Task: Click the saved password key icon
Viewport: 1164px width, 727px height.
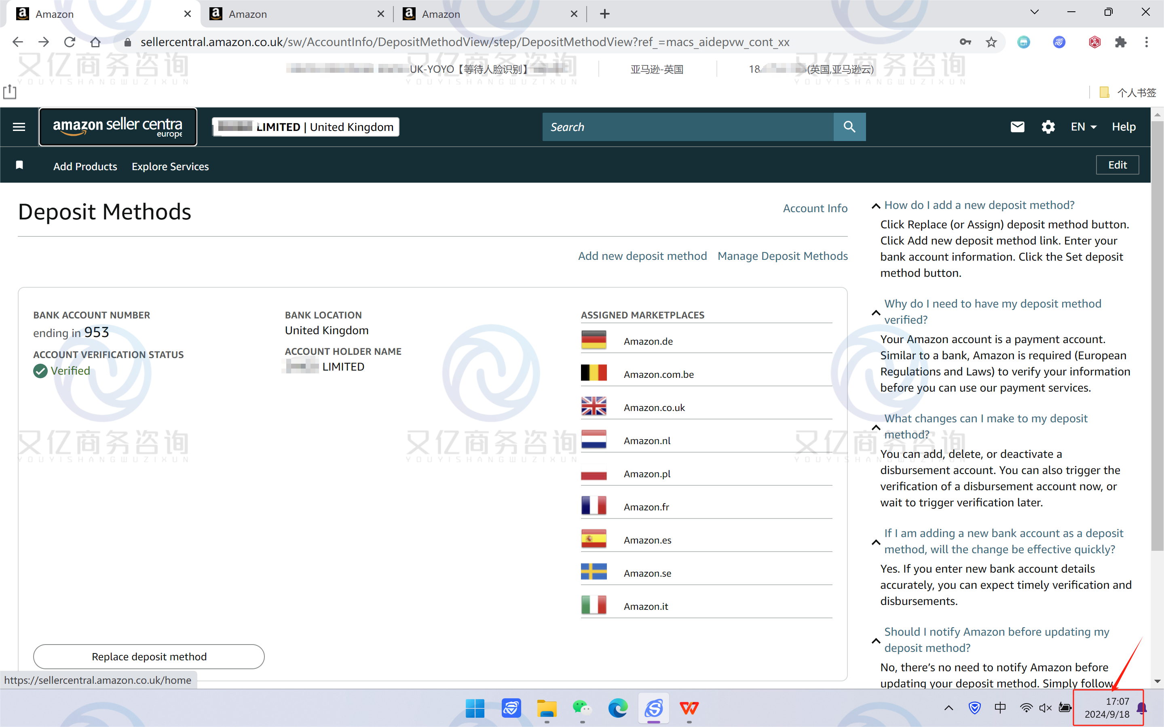Action: click(x=965, y=42)
